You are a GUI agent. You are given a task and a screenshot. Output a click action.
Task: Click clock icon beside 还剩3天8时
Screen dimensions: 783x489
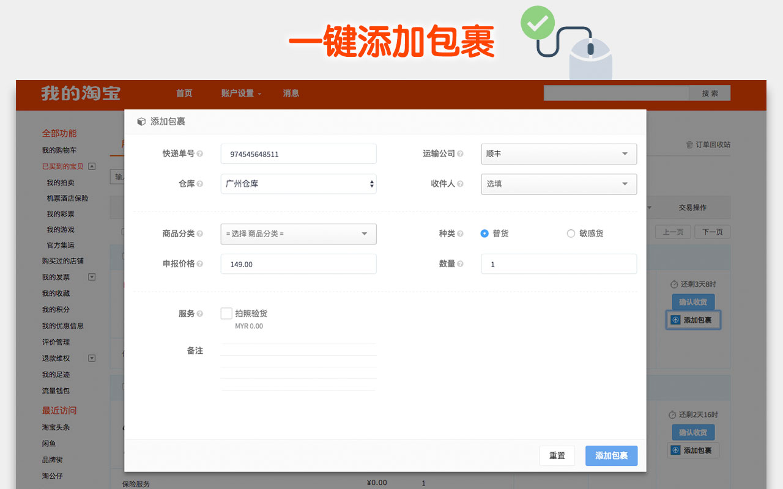pos(674,284)
